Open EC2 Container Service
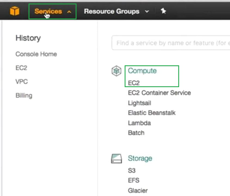The width and height of the screenshot is (230, 196). tap(159, 93)
